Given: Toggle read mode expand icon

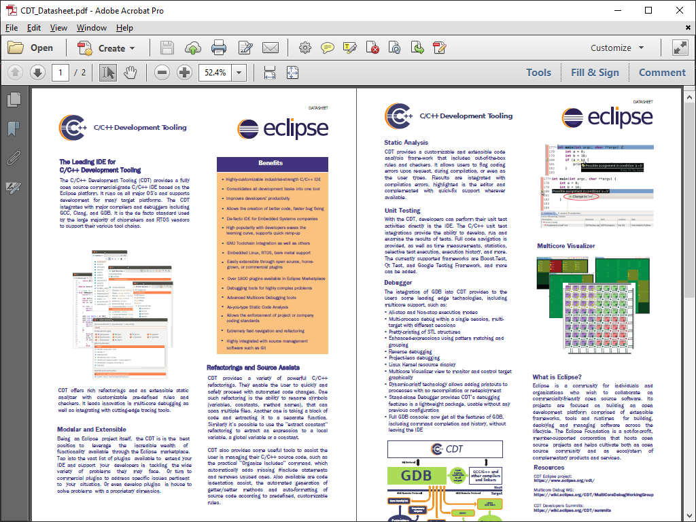Looking at the screenshot, I should pyautogui.click(x=680, y=48).
